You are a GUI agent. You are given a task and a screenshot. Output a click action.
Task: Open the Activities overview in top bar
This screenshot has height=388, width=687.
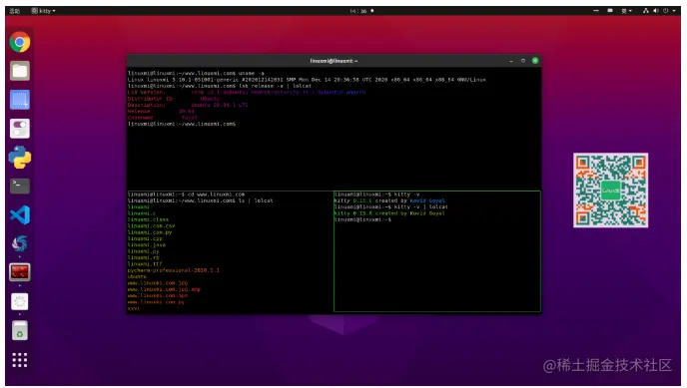(15, 11)
